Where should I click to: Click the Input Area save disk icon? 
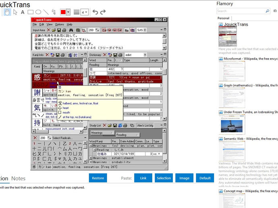point(59,30)
